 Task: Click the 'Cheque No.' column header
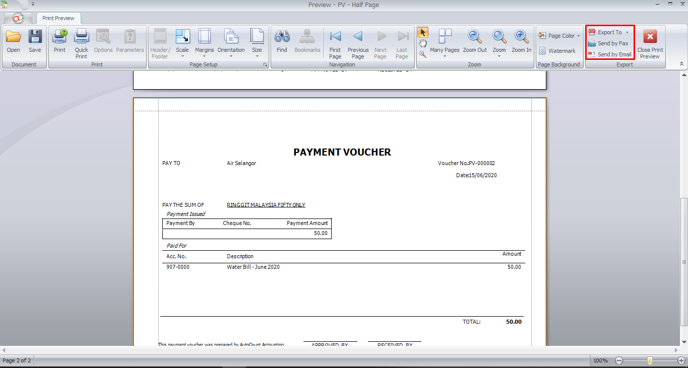[237, 223]
